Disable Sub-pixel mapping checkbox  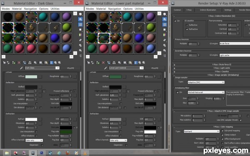tap(222, 131)
